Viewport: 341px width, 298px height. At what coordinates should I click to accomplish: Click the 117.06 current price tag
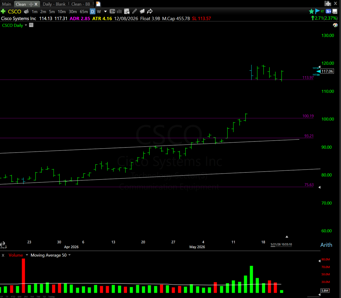pos(327,71)
